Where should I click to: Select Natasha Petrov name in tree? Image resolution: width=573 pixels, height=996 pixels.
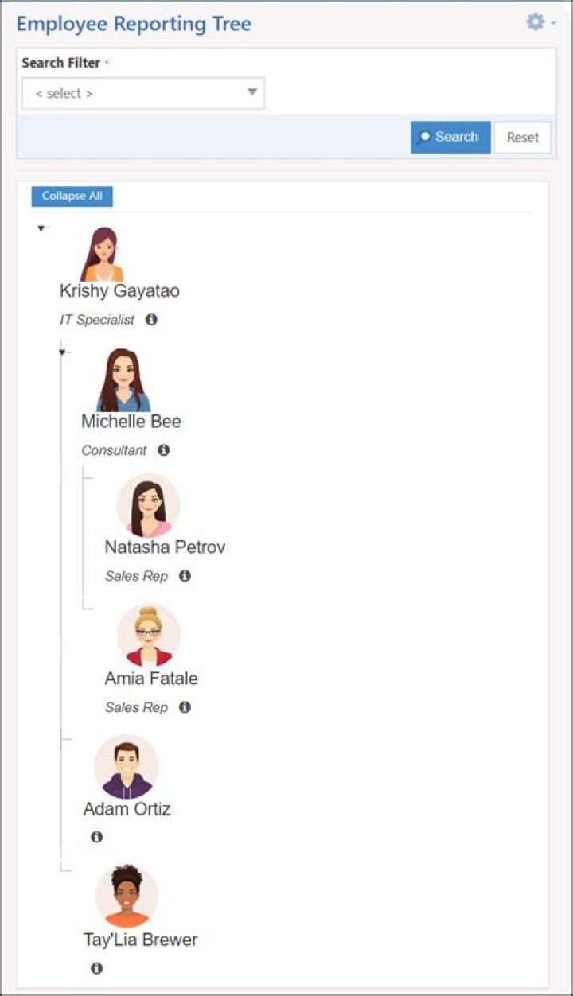pyautogui.click(x=165, y=547)
